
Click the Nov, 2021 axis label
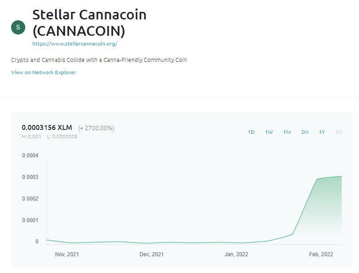click(67, 254)
